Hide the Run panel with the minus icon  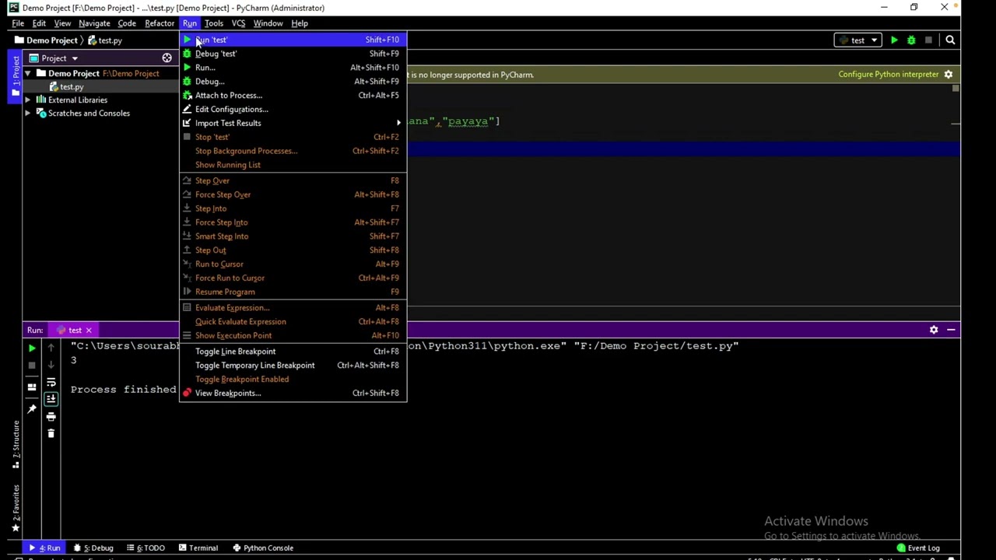[951, 330]
